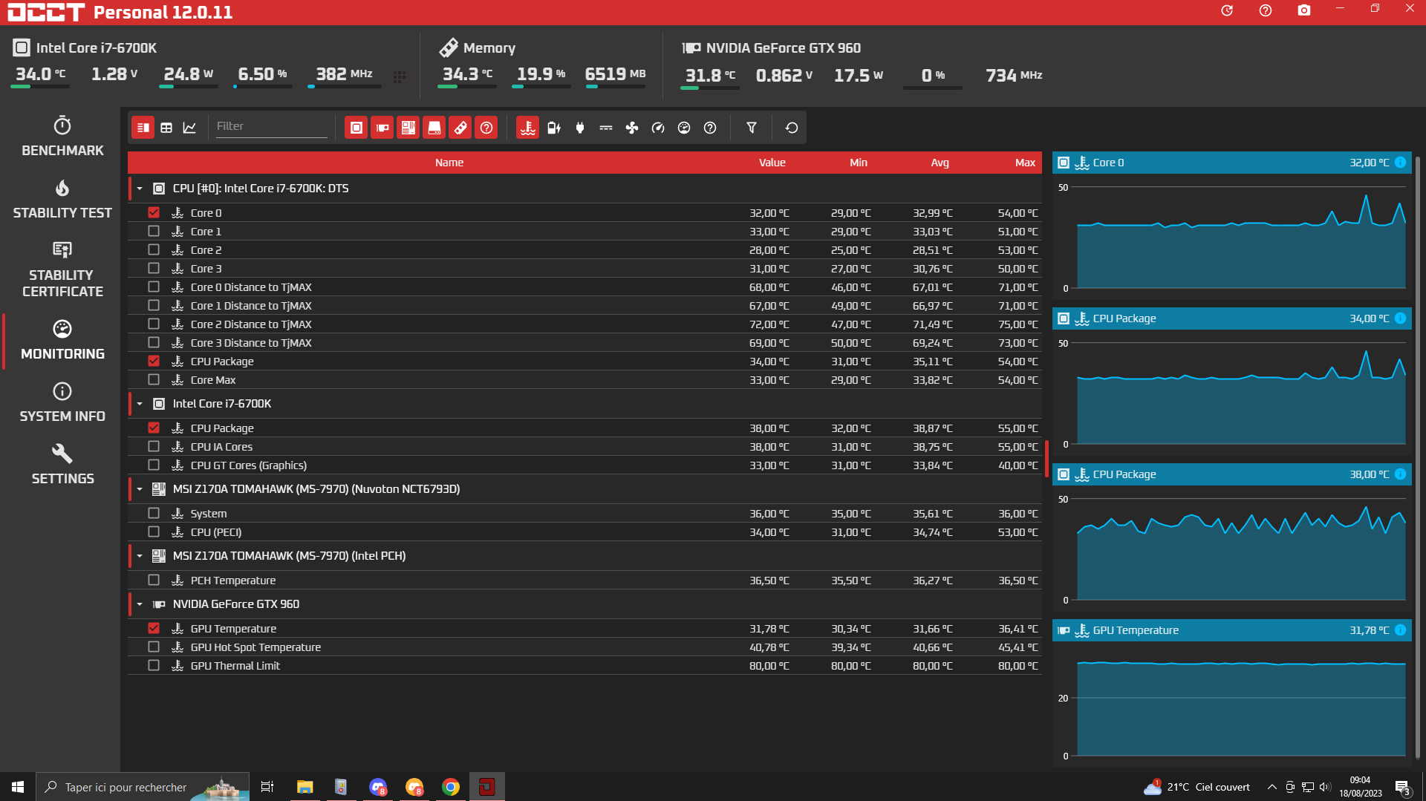Viewport: 1426px width, 801px height.
Task: Open the Benchmark section
Action: point(62,137)
